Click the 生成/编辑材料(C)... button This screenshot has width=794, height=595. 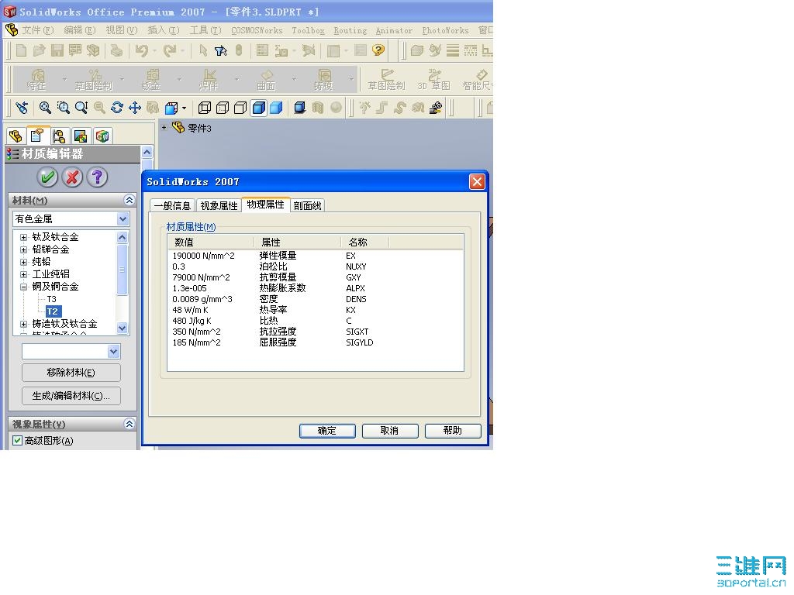(x=71, y=396)
